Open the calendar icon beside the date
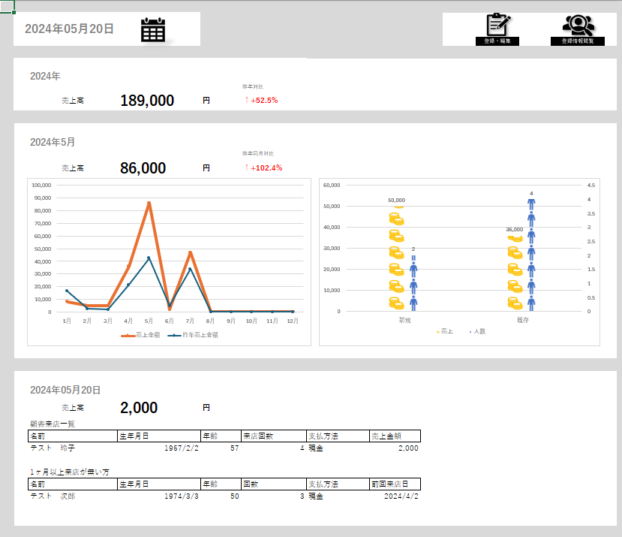The width and height of the screenshot is (622, 537). pos(153,30)
